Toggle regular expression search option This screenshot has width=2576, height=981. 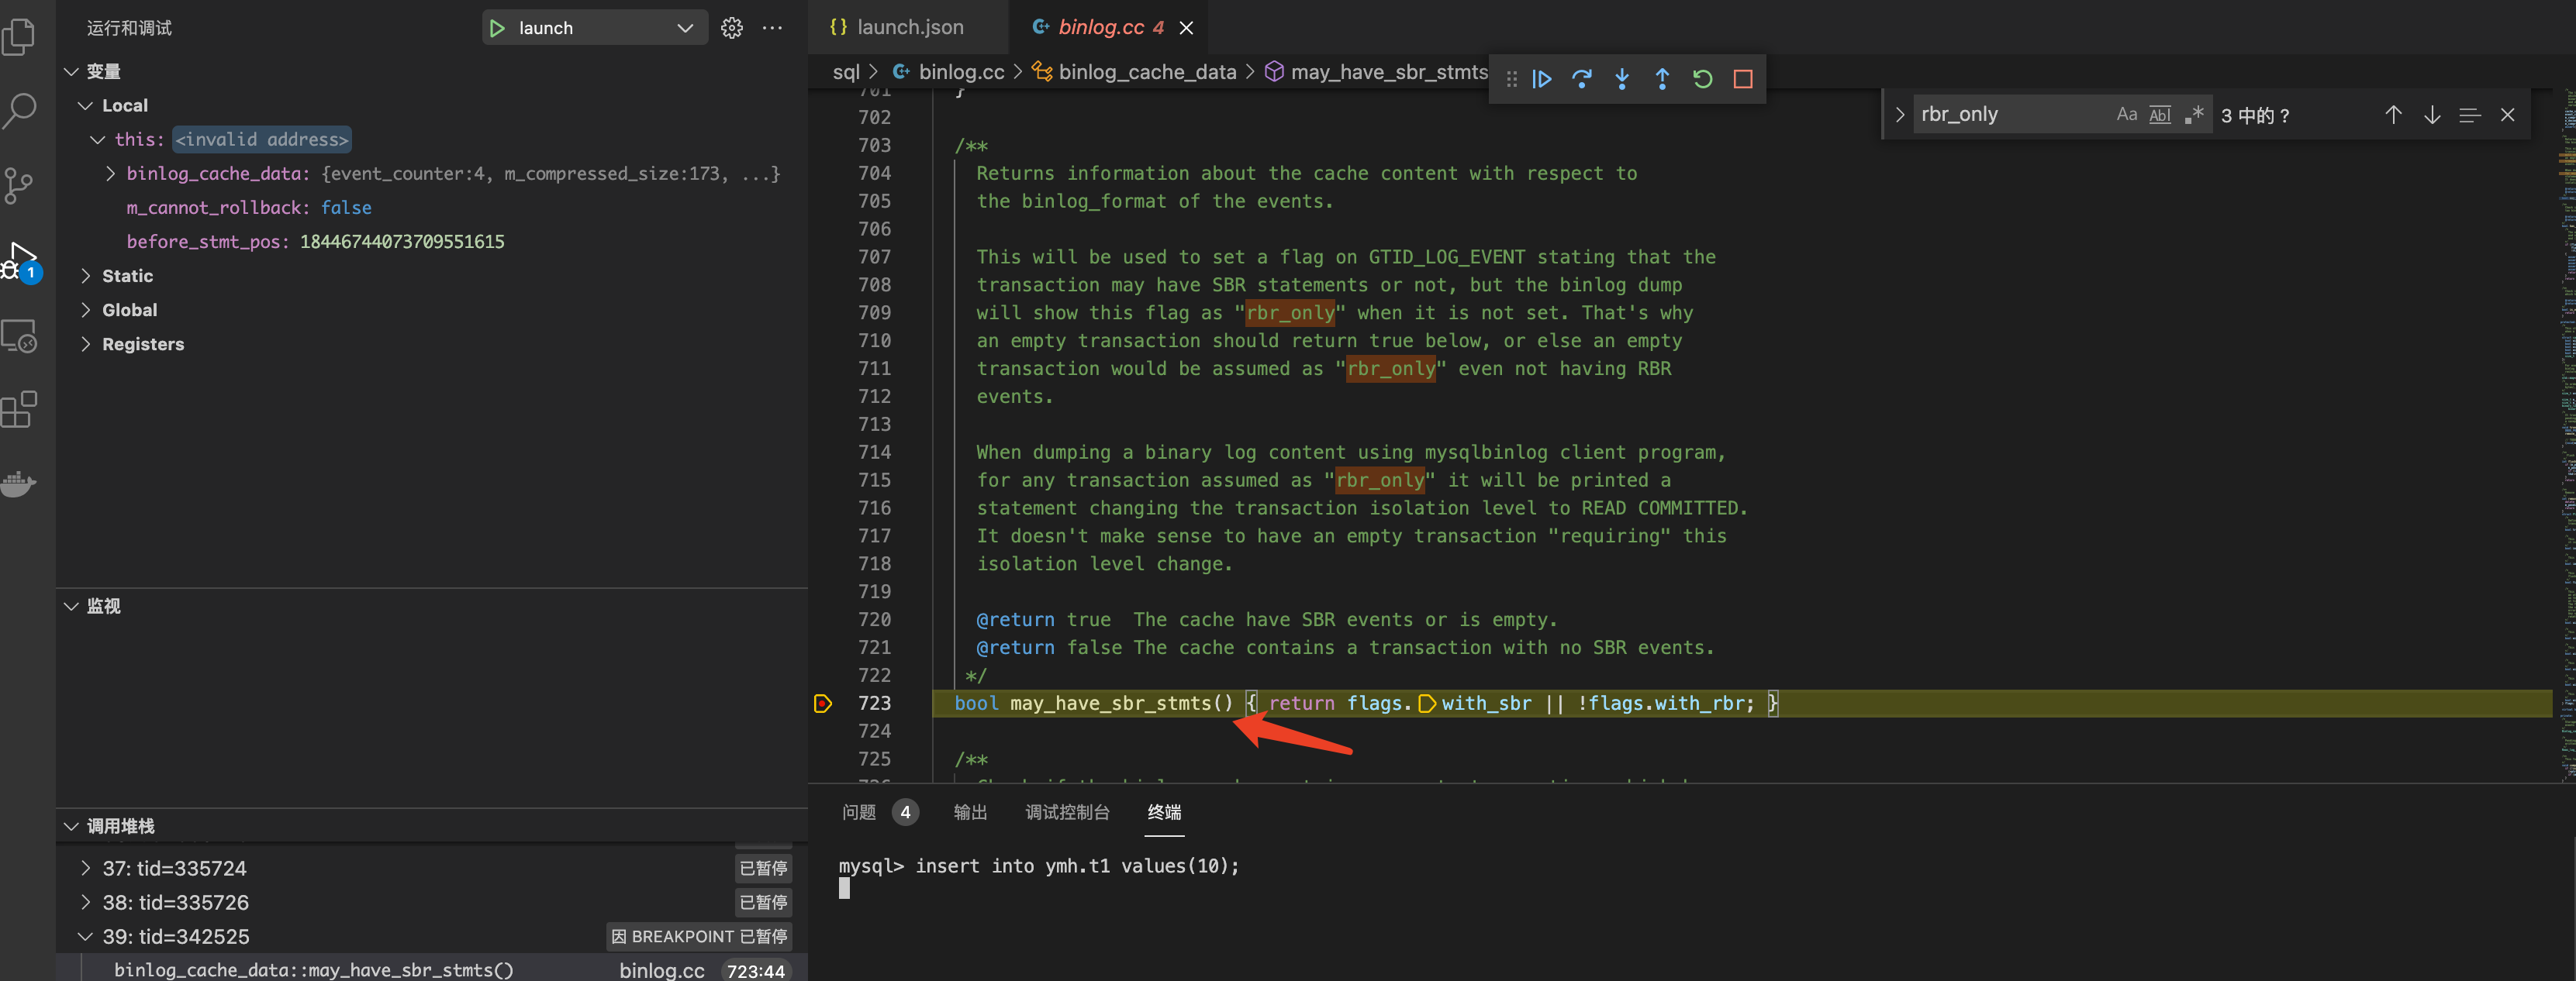tap(2193, 115)
